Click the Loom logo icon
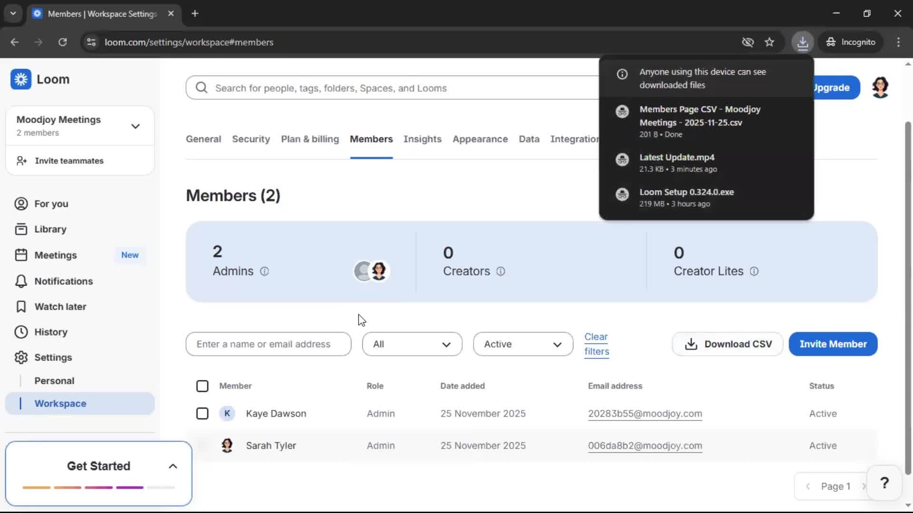This screenshot has width=913, height=513. click(21, 79)
